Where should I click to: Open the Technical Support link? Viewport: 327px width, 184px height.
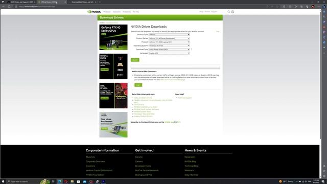pyautogui.click(x=185, y=98)
